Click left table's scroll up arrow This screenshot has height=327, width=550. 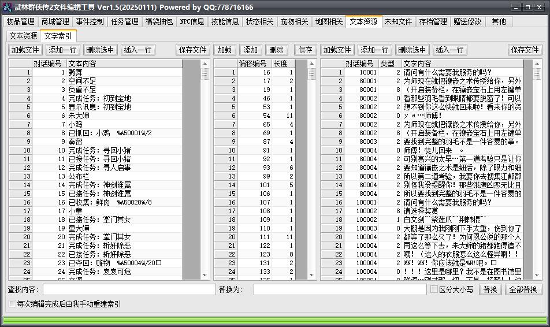point(205,64)
